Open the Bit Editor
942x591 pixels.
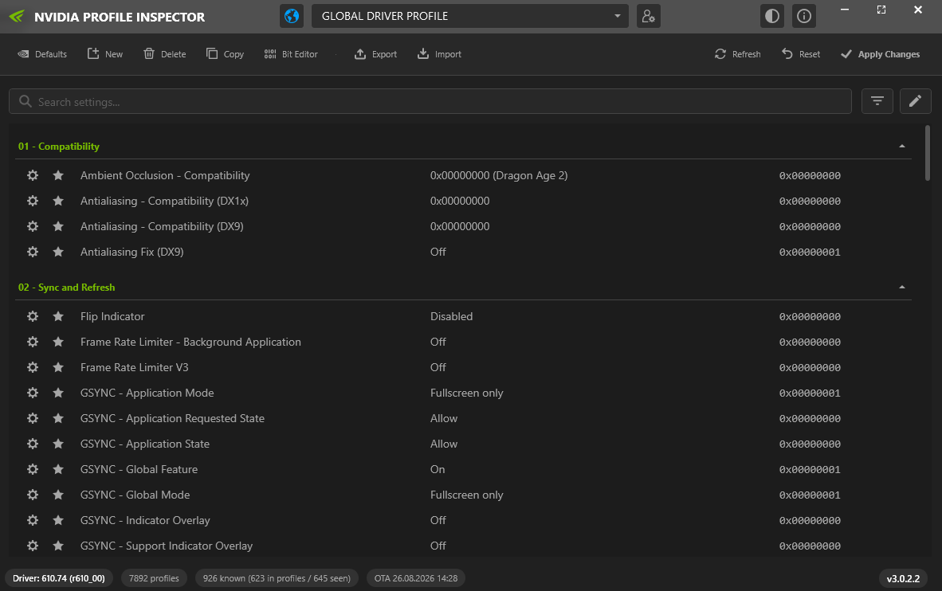pyautogui.click(x=292, y=54)
